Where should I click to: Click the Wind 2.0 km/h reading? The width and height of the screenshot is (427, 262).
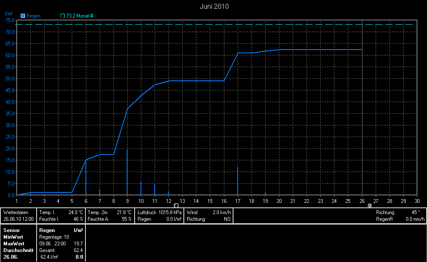(x=209, y=212)
